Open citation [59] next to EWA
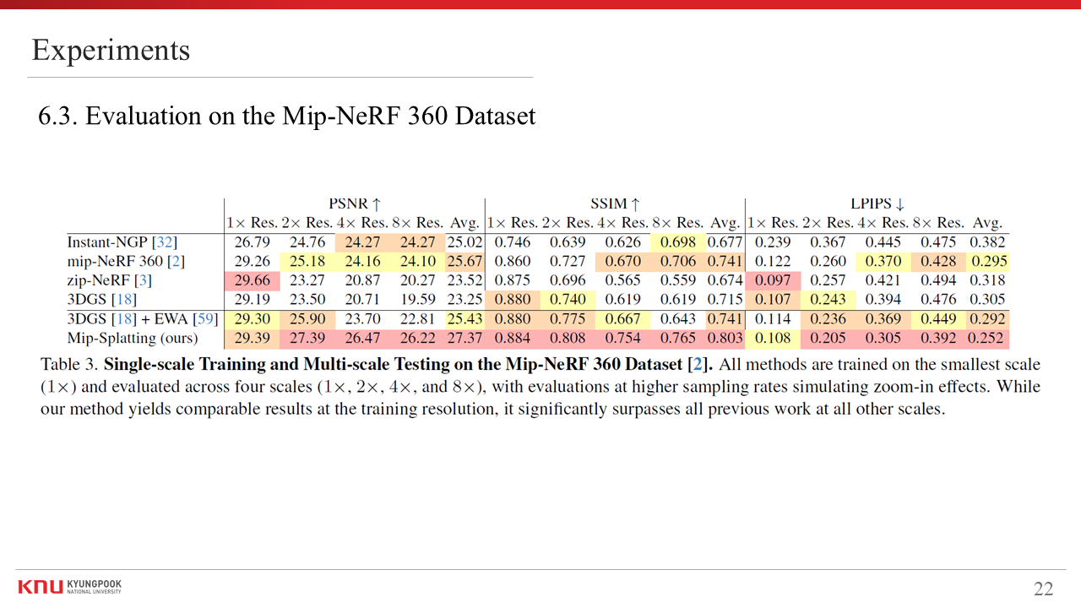Screen dimensions: 1081x608 tap(205, 318)
